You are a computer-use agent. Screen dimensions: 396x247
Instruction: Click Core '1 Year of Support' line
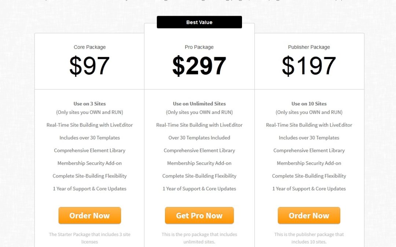(x=90, y=188)
